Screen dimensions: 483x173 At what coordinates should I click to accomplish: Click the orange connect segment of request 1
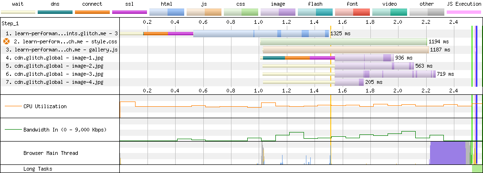(156, 33)
